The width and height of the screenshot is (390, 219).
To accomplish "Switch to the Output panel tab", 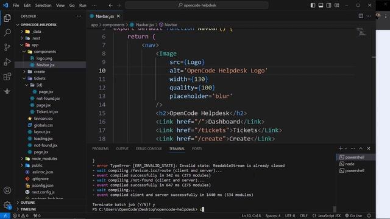I will 122,148.
